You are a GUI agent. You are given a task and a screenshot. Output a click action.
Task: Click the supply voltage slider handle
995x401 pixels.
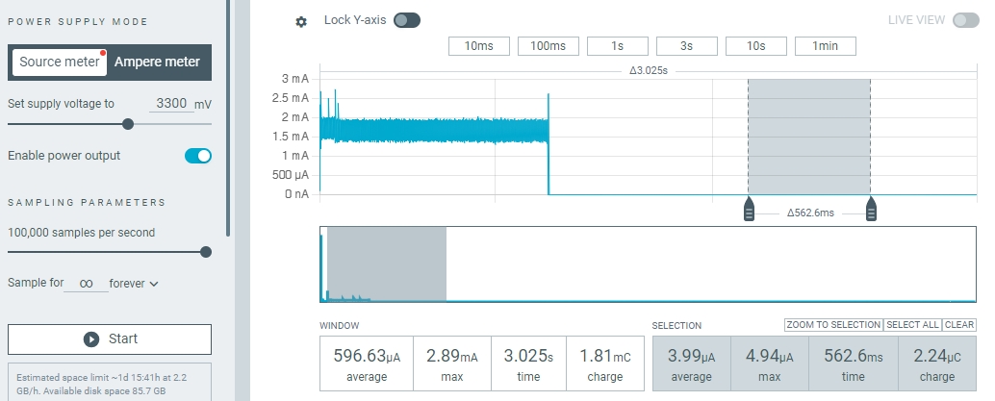128,124
